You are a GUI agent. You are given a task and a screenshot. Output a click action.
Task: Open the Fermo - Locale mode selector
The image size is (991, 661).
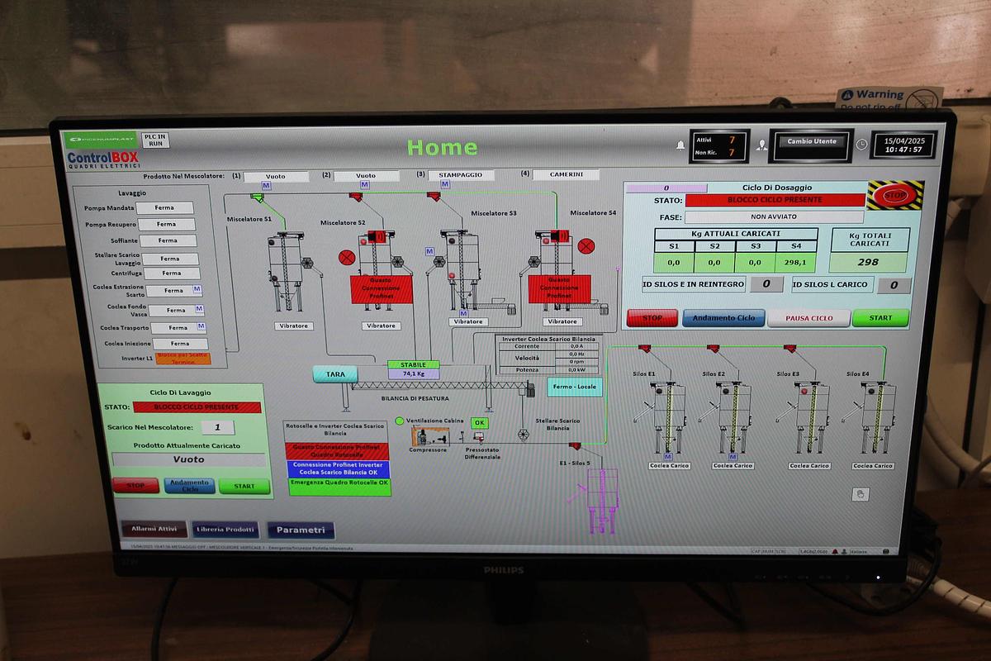[x=575, y=386]
